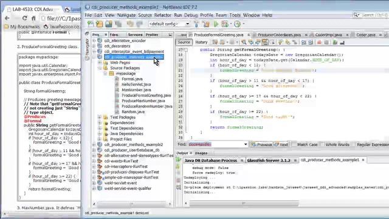Toggle the Highlight Search editor icon

(265, 43)
